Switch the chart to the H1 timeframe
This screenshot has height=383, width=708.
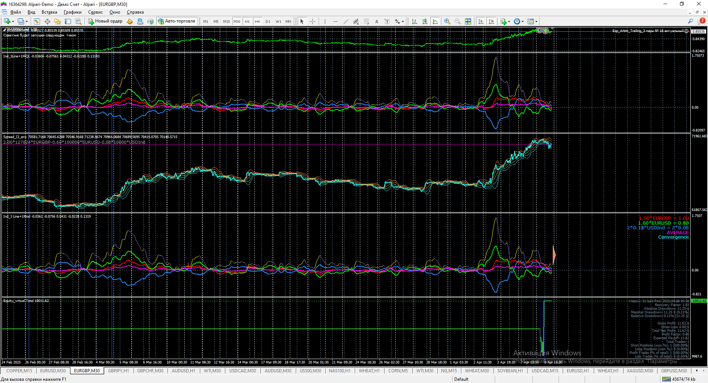point(247,21)
